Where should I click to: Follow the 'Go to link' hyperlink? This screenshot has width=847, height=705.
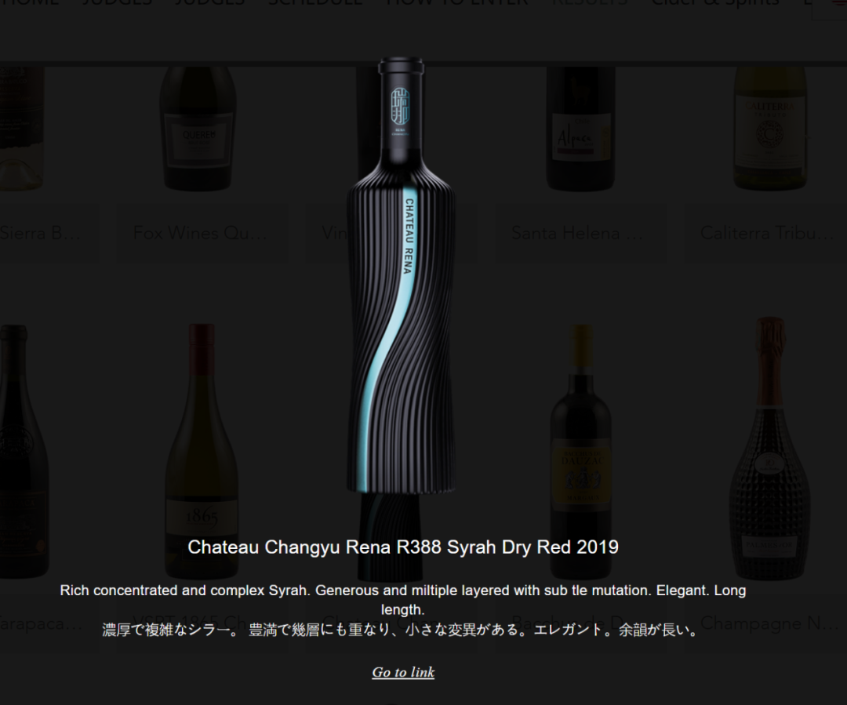(x=403, y=672)
